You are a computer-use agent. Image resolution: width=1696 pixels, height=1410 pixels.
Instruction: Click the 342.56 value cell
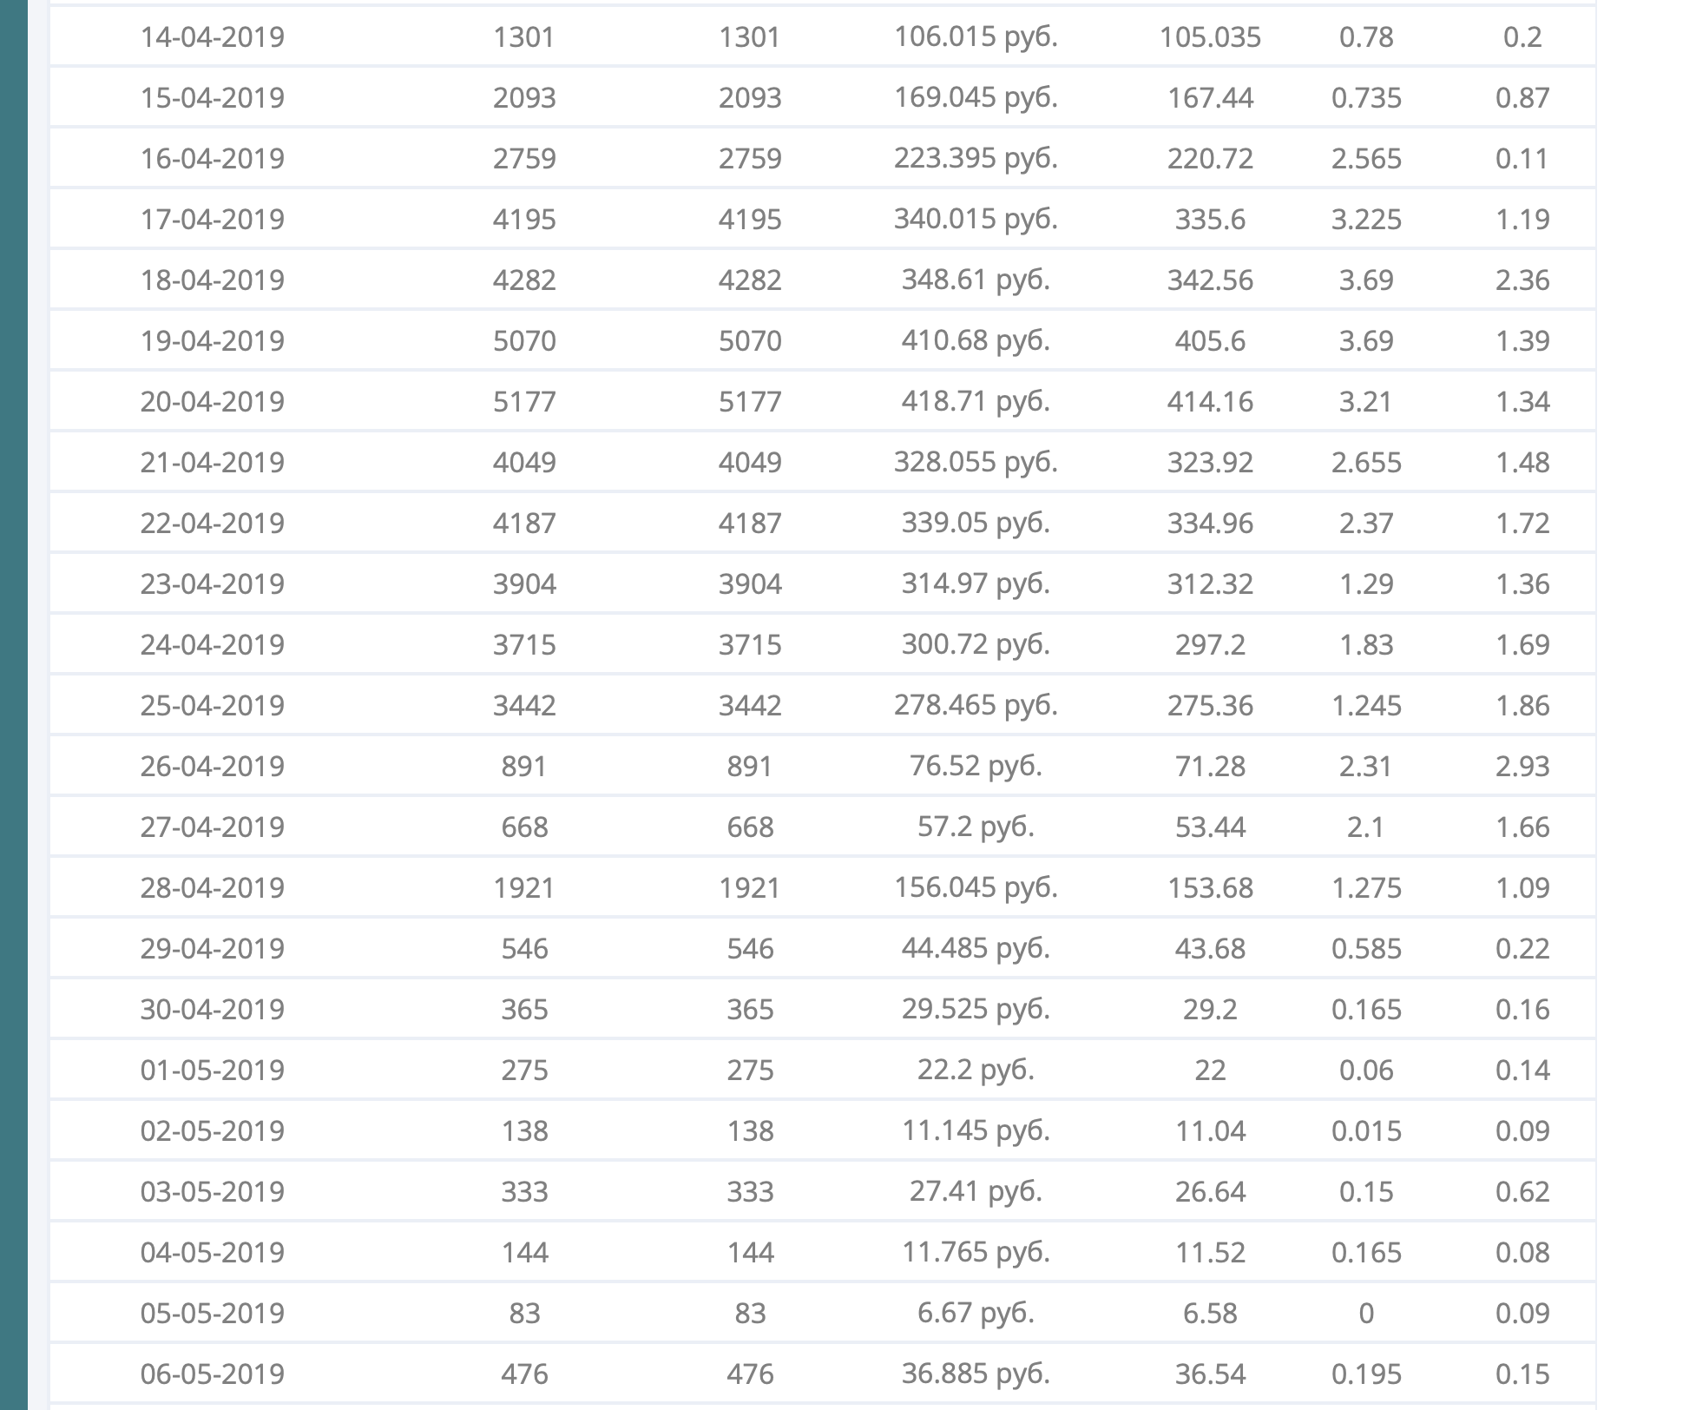(1210, 280)
